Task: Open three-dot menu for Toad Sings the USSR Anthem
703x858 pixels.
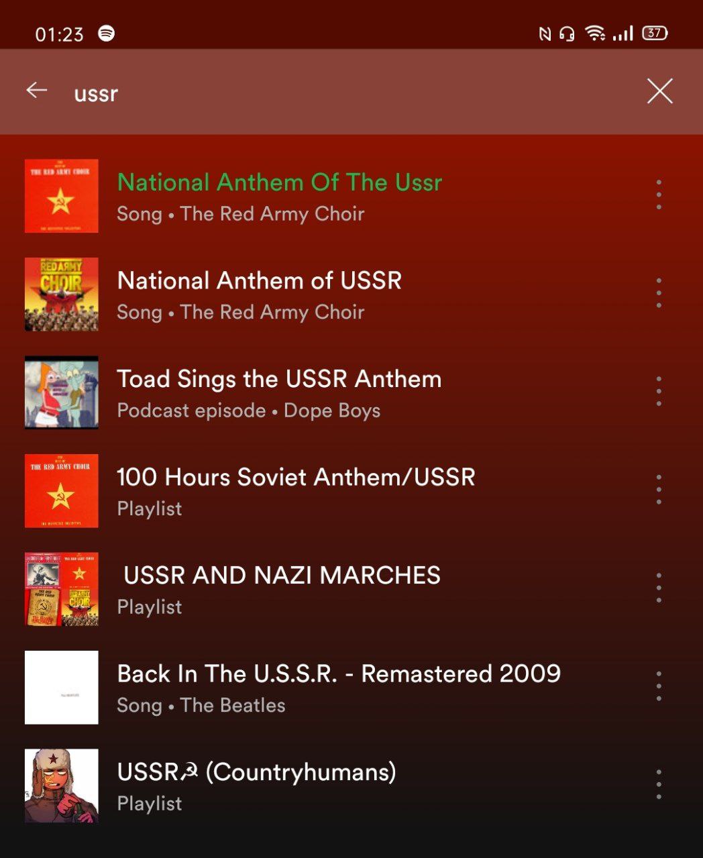Action: 659,391
